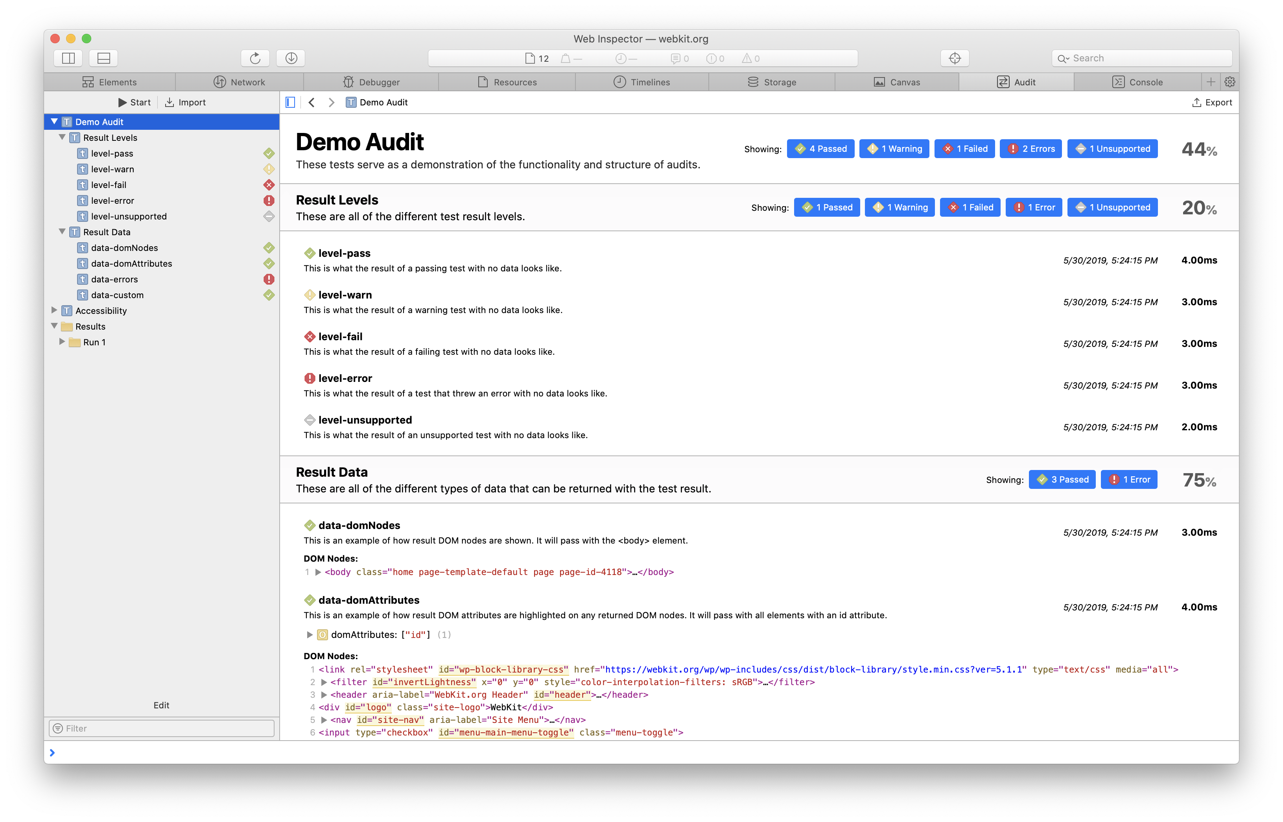Click the level-unsupported gray icon in sidebar
Image resolution: width=1283 pixels, height=822 pixels.
269,216
